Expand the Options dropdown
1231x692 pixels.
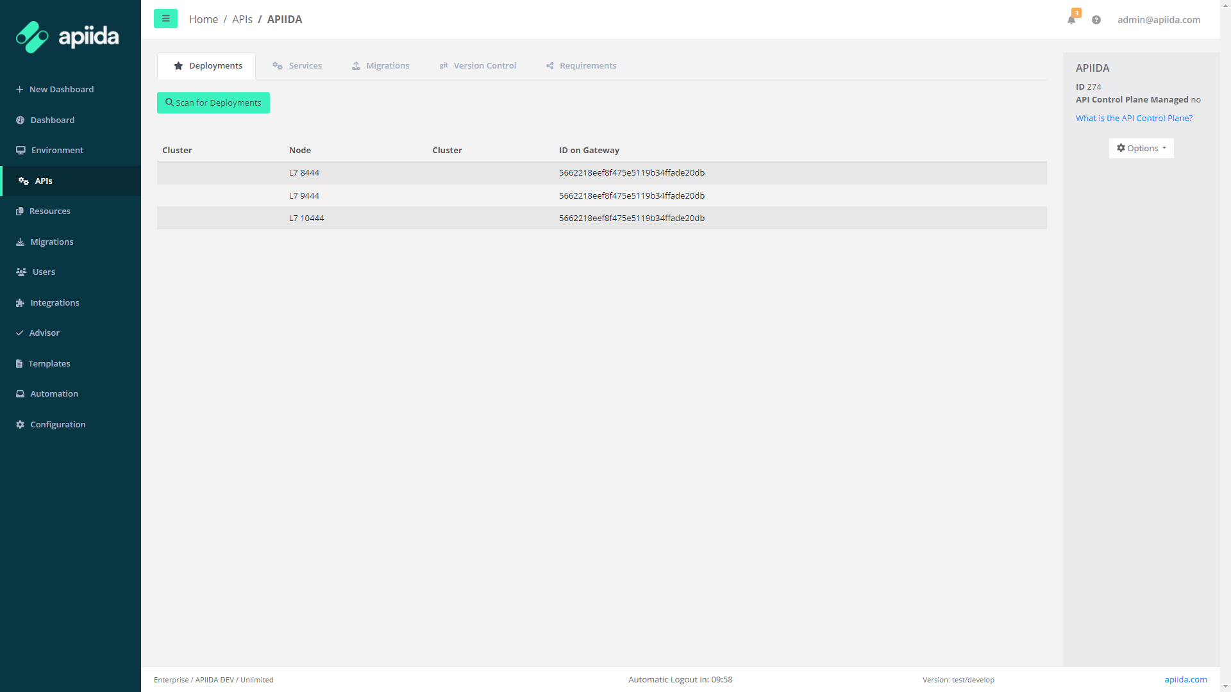1141,148
